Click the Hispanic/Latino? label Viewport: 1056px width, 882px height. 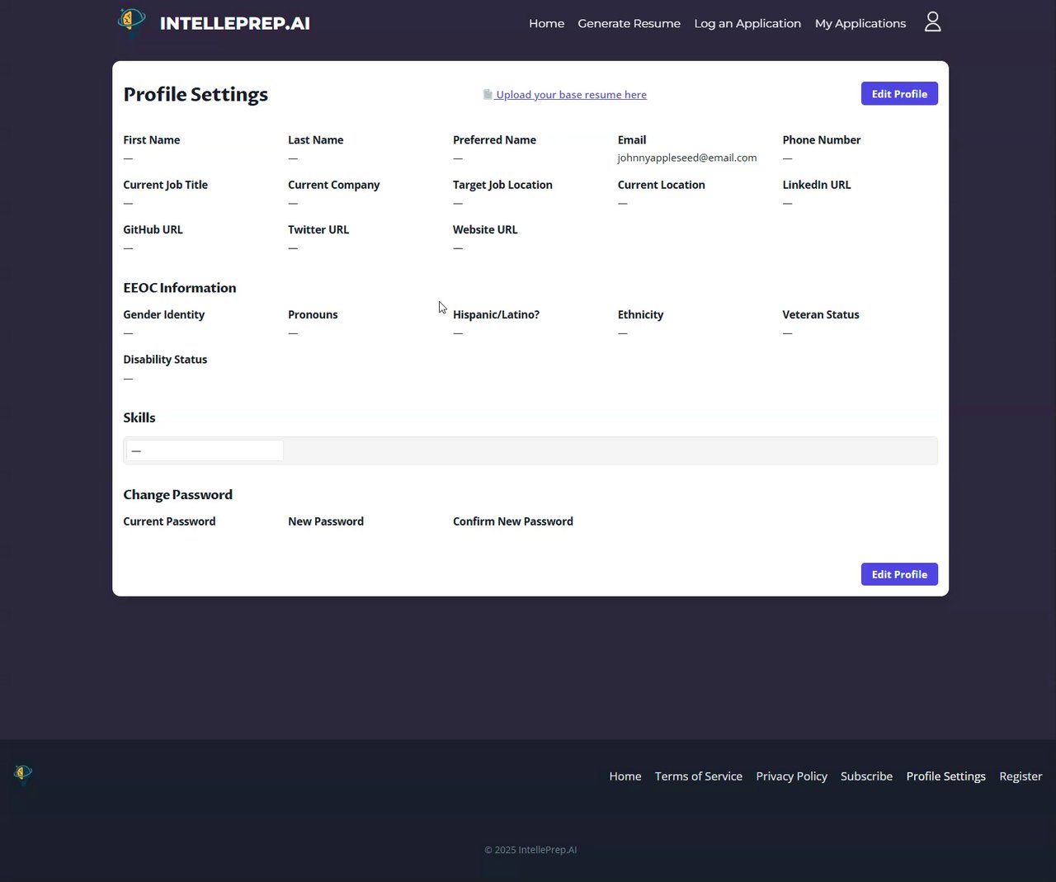496,314
